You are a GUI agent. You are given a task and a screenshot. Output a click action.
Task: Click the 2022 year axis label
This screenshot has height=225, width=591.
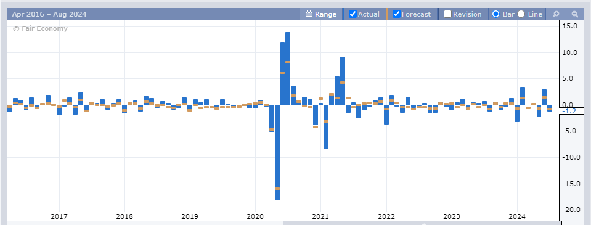tap(386, 216)
